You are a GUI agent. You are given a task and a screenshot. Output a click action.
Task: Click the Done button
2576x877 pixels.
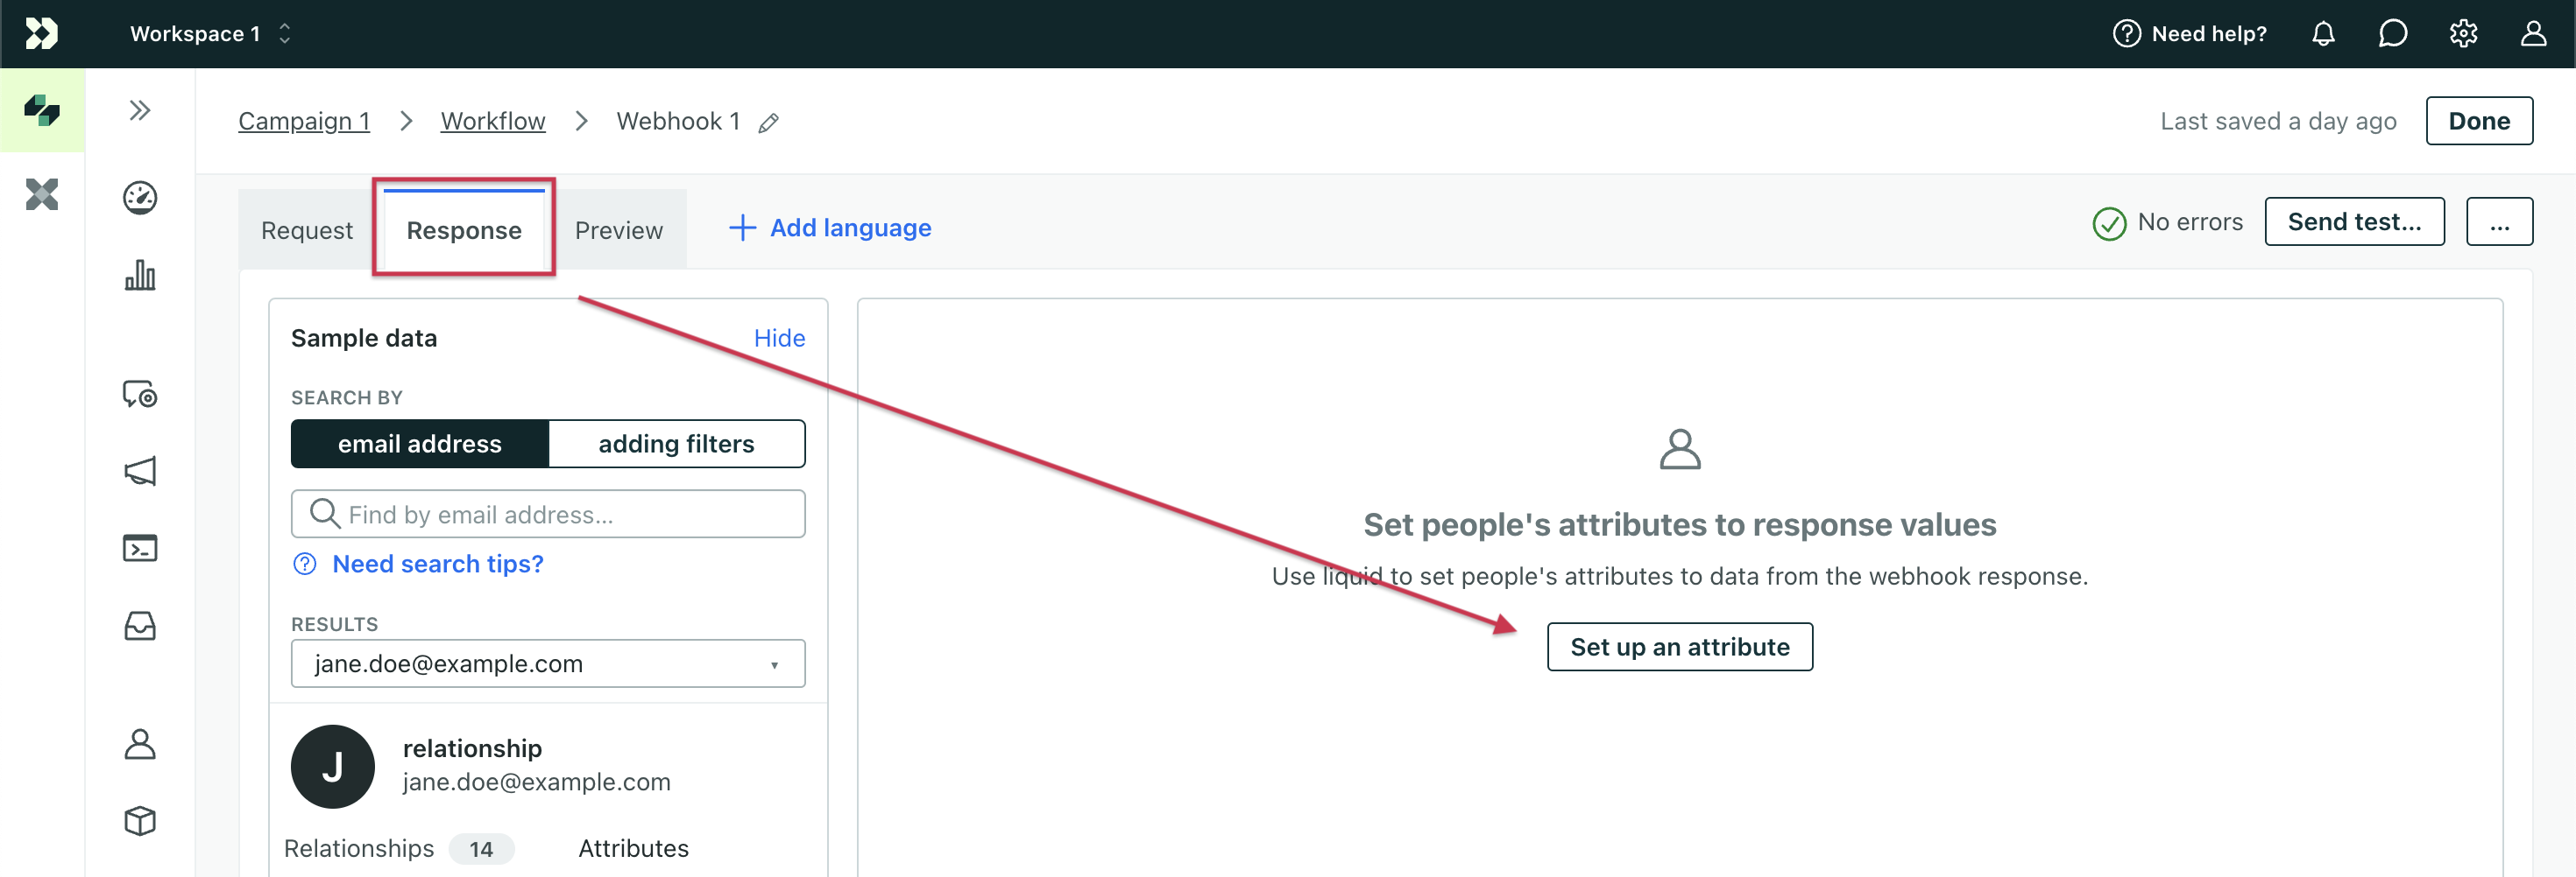click(x=2479, y=121)
